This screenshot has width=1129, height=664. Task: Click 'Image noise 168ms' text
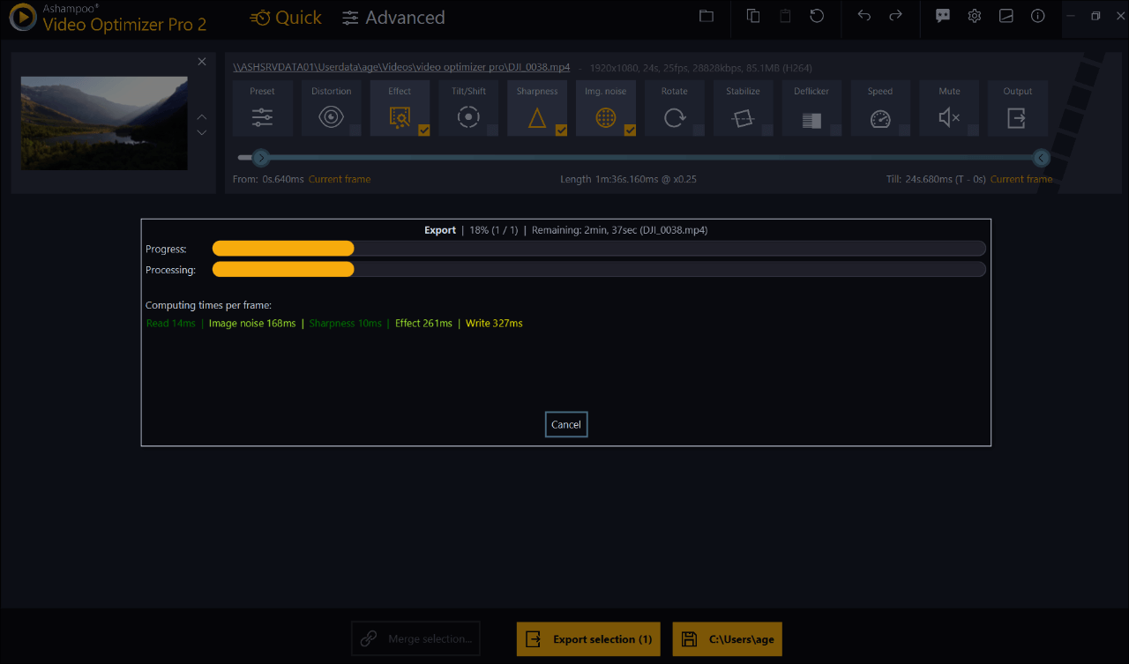pyautogui.click(x=252, y=324)
